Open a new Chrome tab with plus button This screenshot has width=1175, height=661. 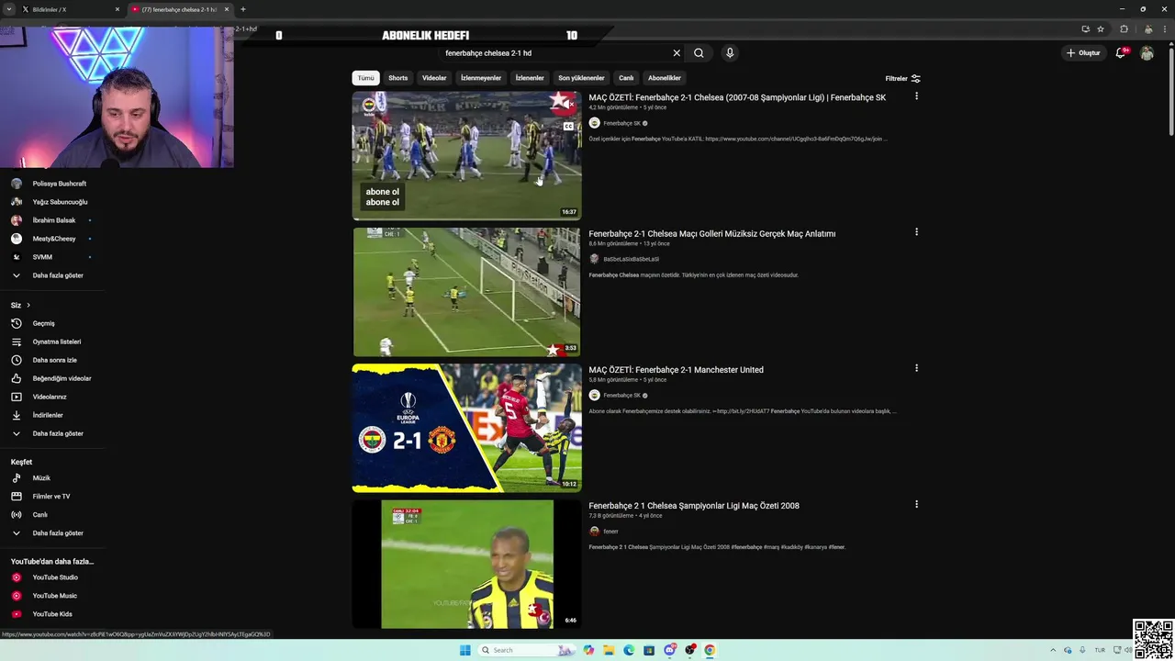[x=242, y=9]
